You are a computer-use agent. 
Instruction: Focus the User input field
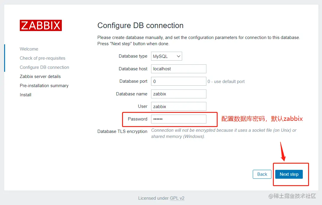point(179,106)
